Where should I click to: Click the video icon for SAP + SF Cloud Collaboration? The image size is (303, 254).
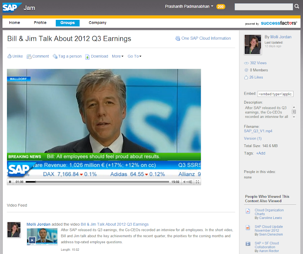coord(248,244)
